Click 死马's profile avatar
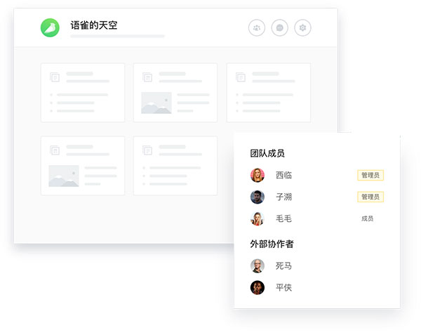The width and height of the screenshot is (421, 335). pyautogui.click(x=258, y=265)
